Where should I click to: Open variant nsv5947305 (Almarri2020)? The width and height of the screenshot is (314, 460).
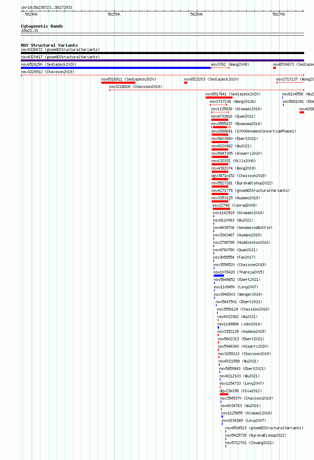tap(237, 153)
